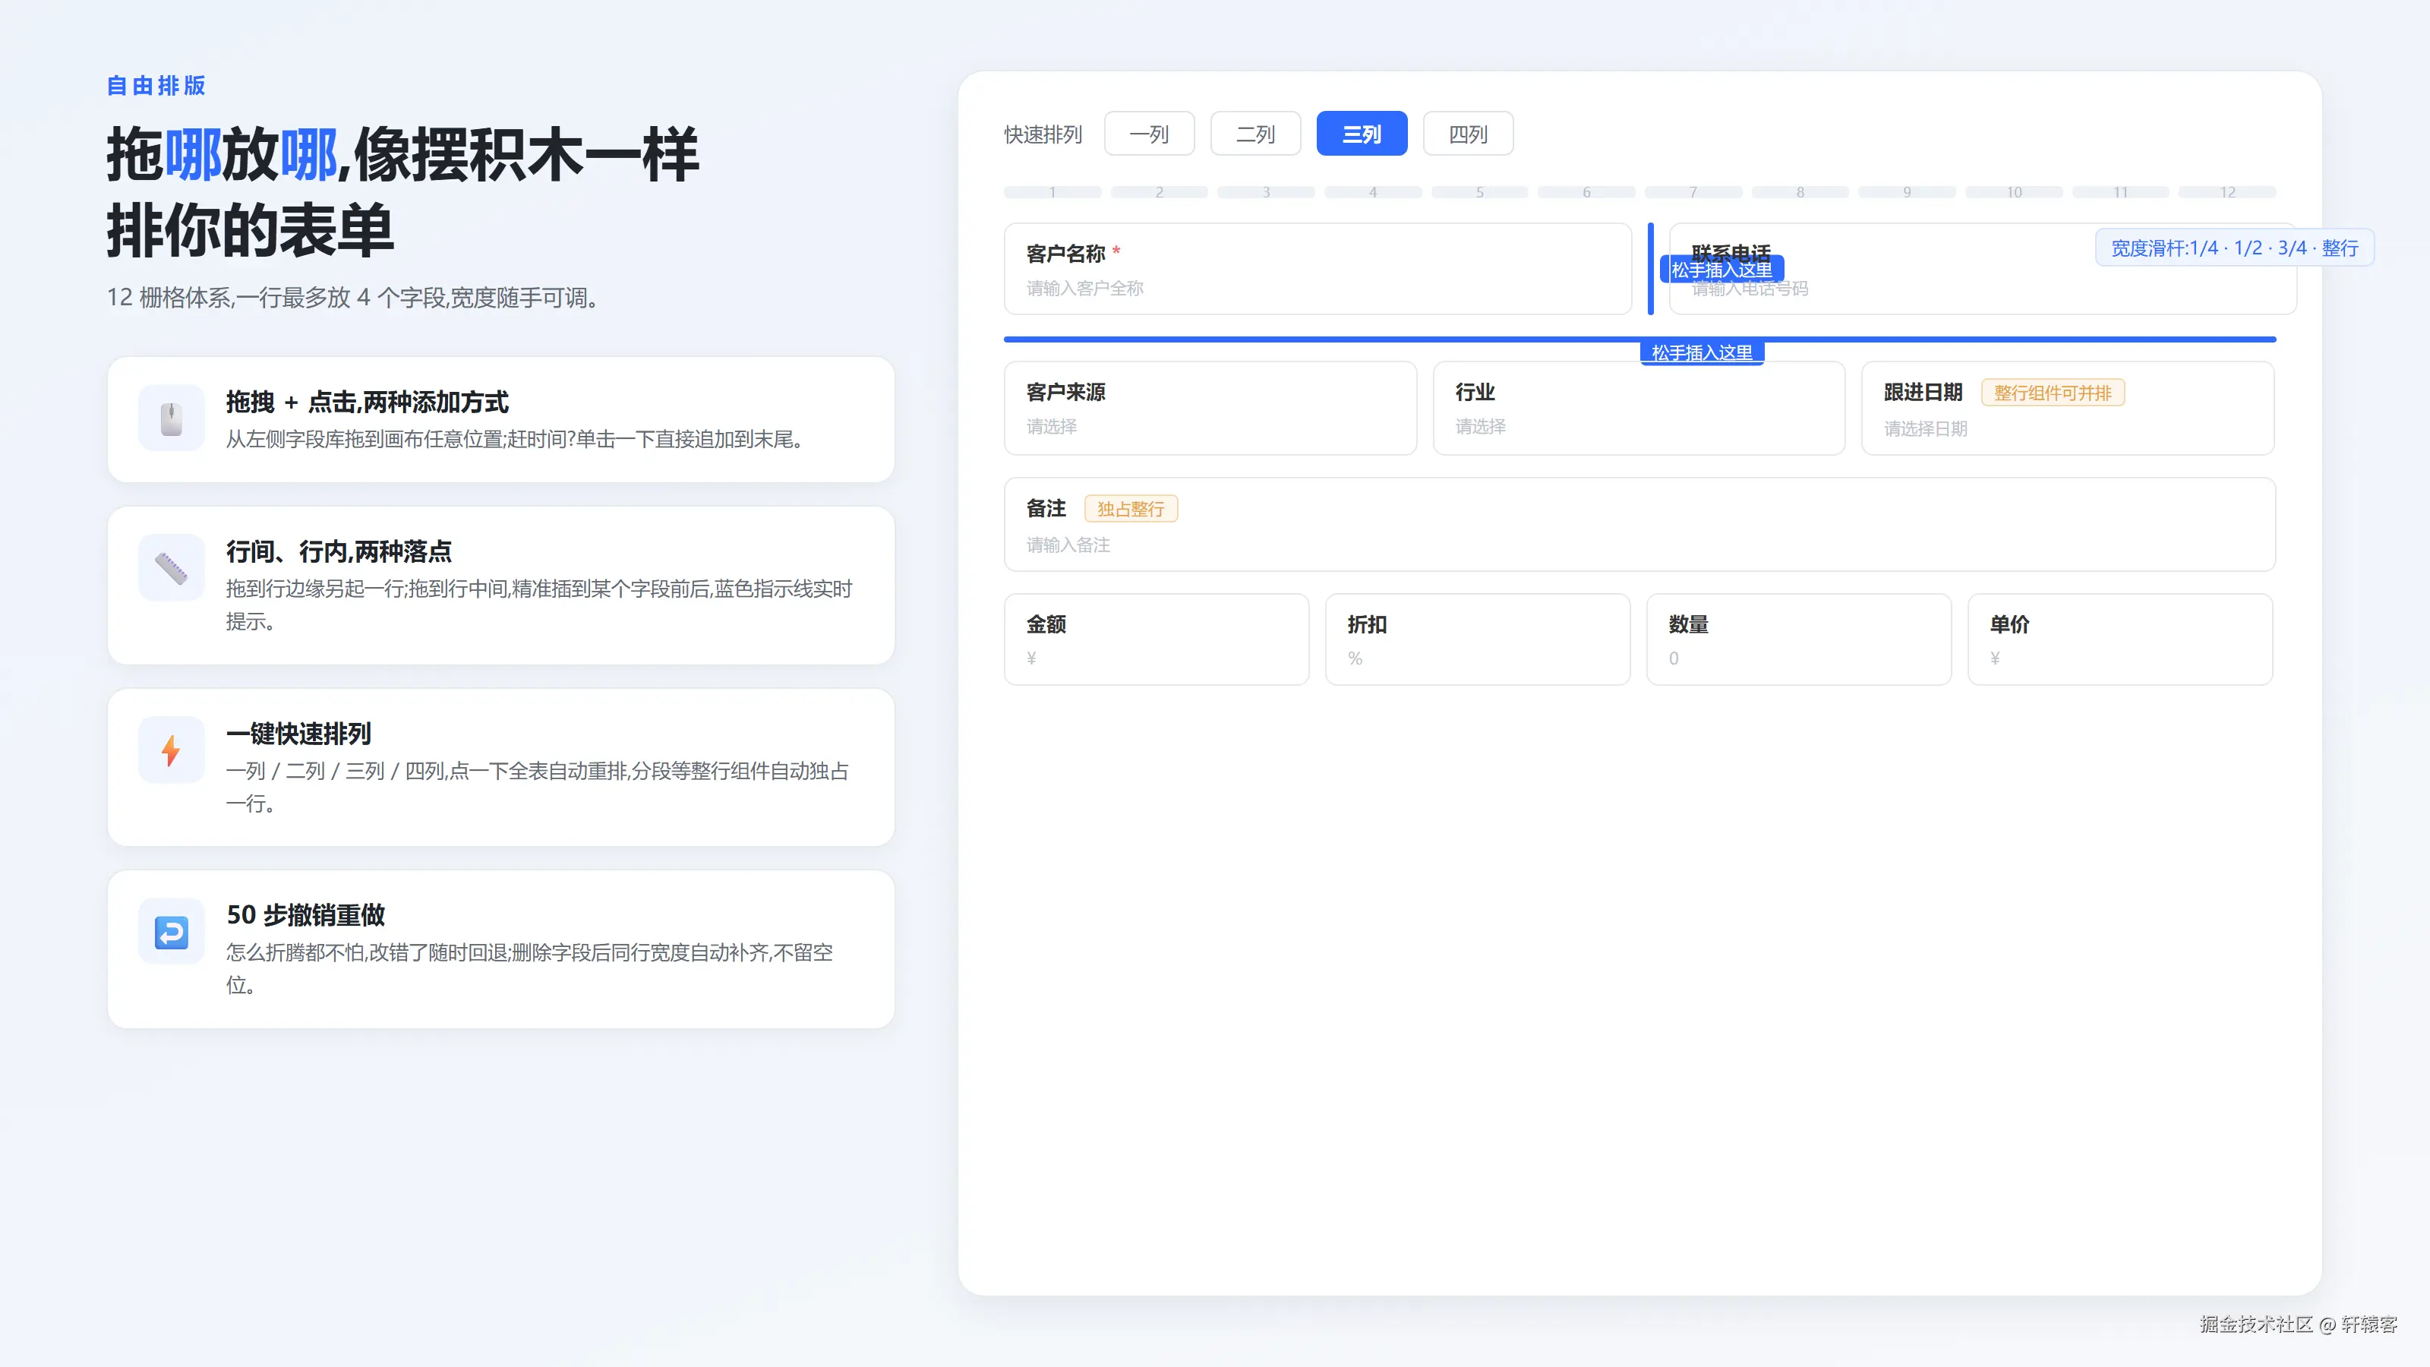Click the ruler icon beside 行间、行内,两种落点
Screen dimensions: 2430x1367
tap(171, 568)
